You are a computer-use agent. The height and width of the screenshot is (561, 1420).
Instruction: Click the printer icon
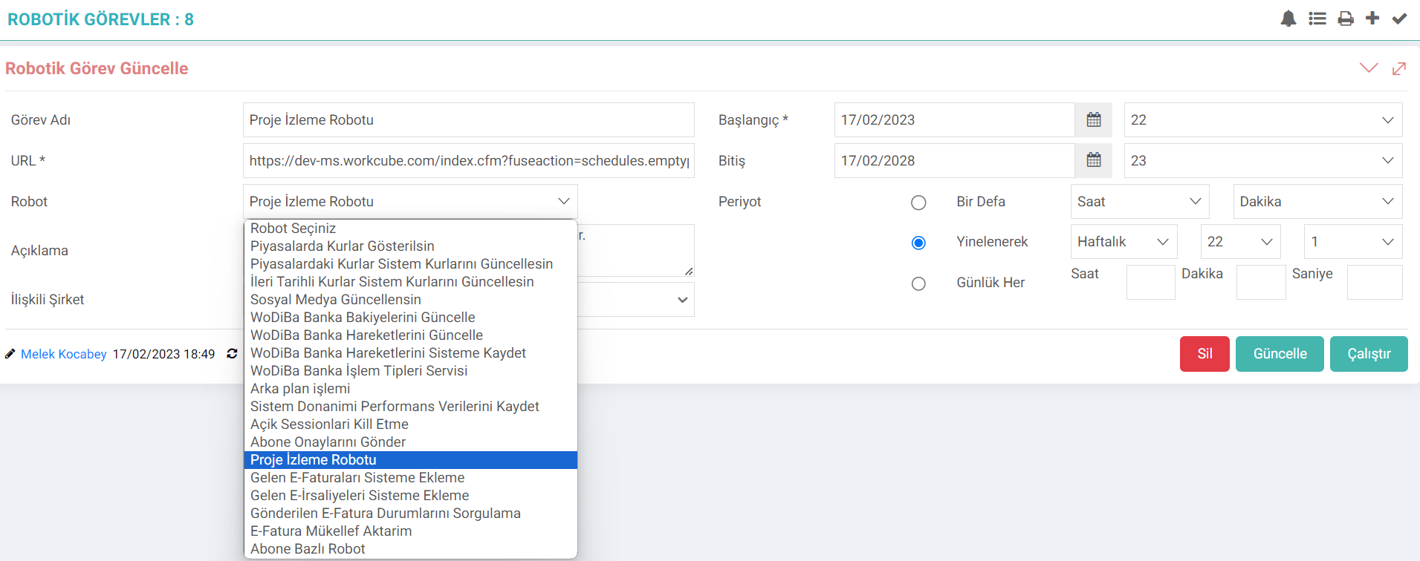1346,19
